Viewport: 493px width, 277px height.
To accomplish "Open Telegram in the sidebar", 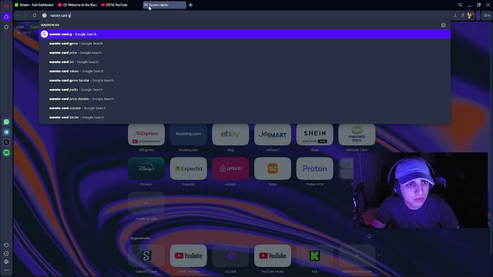I will point(6,132).
